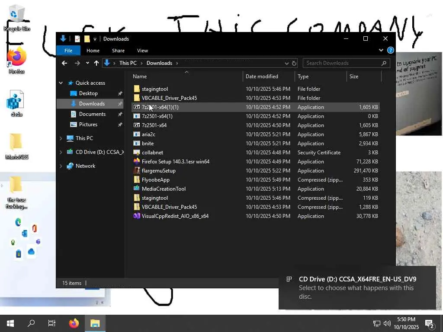Sort by the Date modified column

coord(262,77)
